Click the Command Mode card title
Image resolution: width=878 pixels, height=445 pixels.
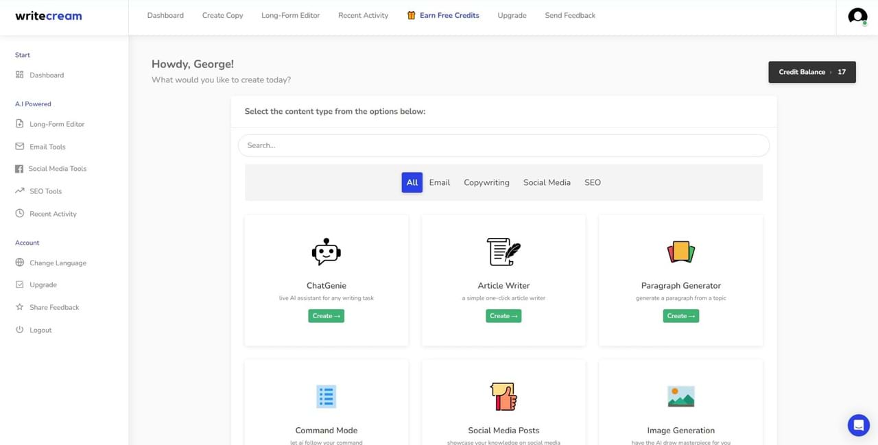tap(327, 431)
